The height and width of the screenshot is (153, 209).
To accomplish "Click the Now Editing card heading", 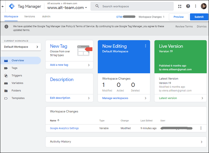I will click(114, 46).
